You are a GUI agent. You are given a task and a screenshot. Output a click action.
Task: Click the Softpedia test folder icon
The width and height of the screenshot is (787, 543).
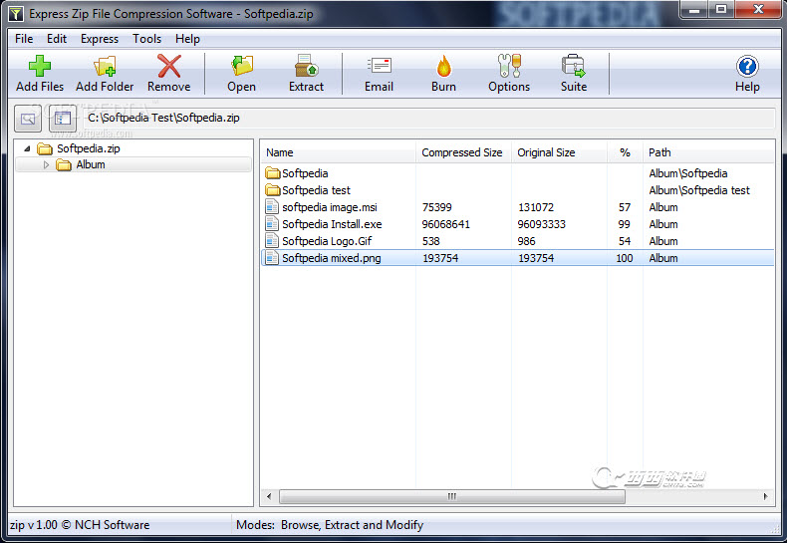point(273,190)
